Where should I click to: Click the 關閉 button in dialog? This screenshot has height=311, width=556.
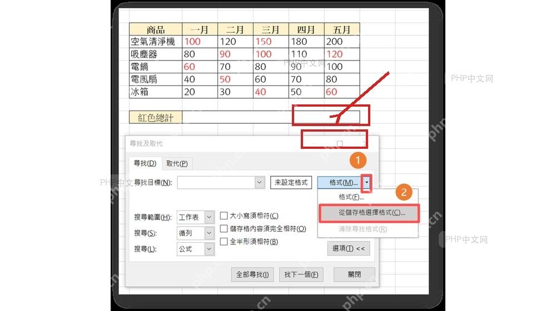pos(354,274)
